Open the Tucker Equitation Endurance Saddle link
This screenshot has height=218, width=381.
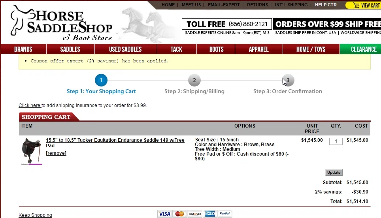pos(115,143)
